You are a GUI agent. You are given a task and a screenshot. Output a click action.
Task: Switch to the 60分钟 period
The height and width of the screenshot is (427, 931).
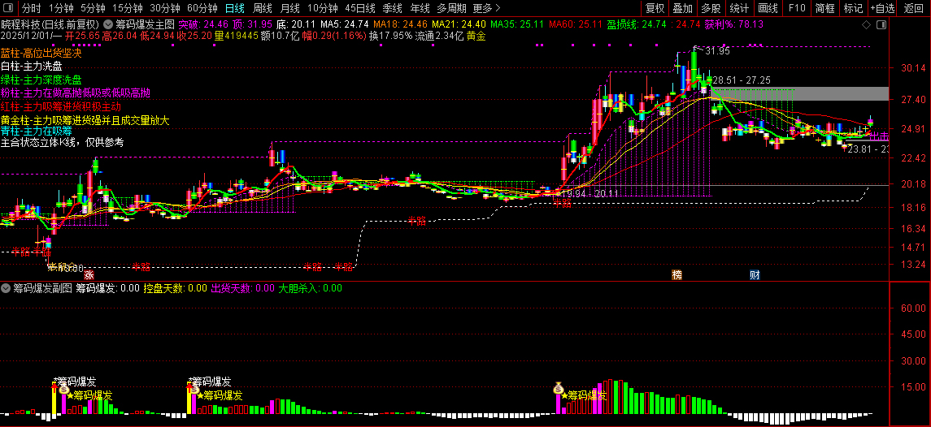point(202,8)
